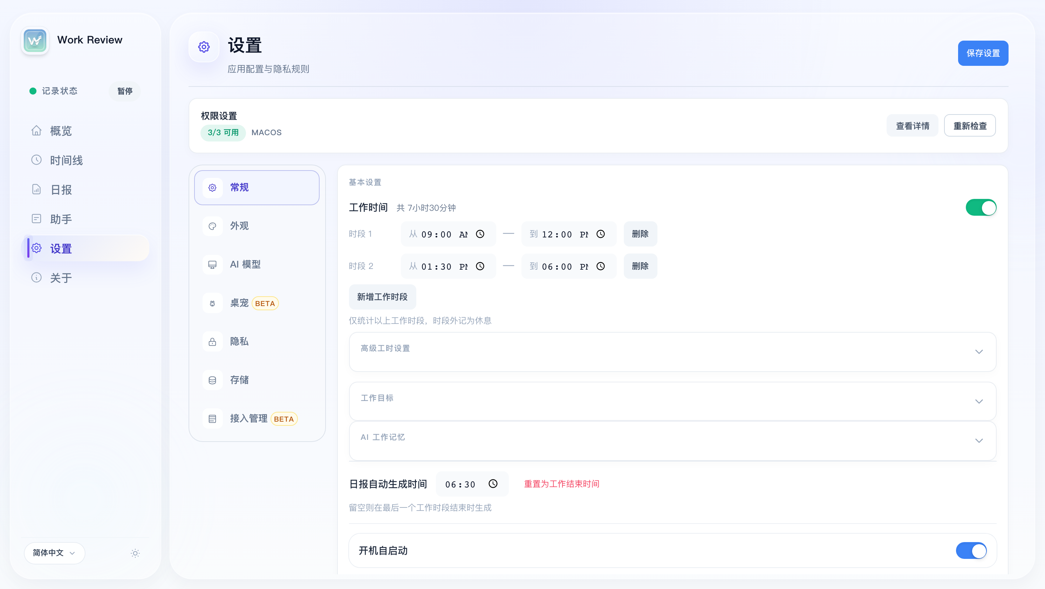The width and height of the screenshot is (1045, 589).
Task: Open the 简体中文 language dropdown
Action: [x=54, y=553]
